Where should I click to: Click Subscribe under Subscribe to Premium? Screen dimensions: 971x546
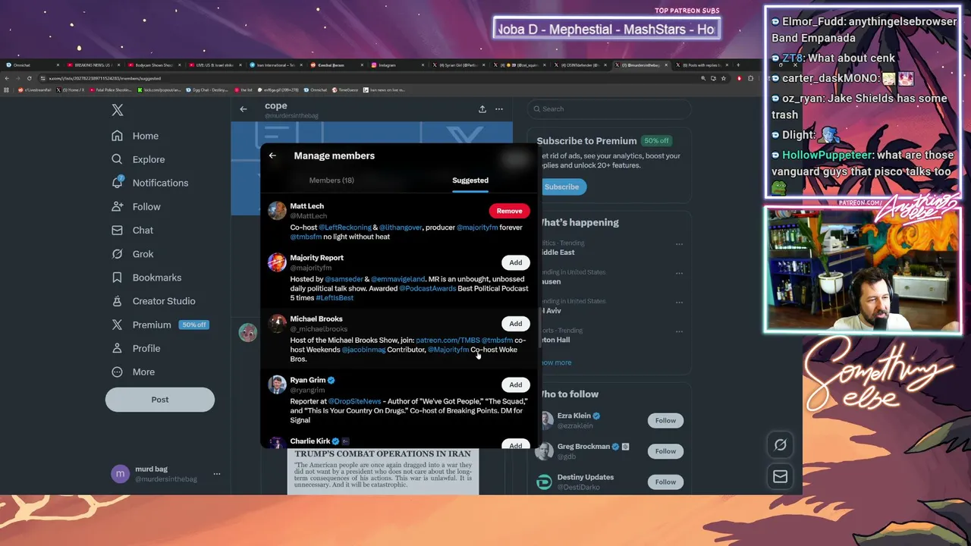tap(561, 187)
